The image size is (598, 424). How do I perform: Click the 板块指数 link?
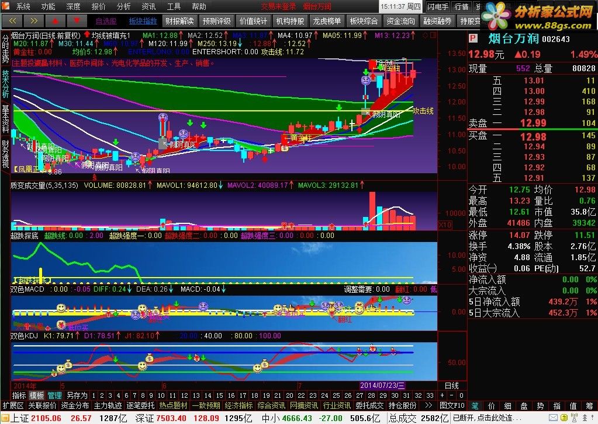click(143, 22)
